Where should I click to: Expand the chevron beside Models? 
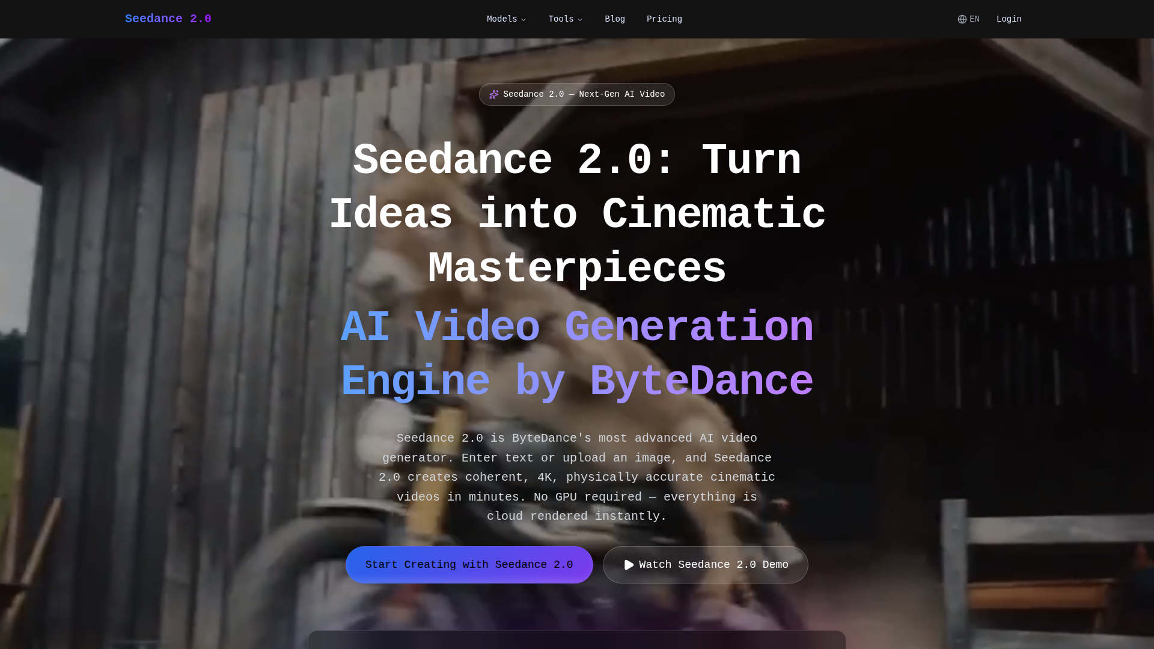coord(524,20)
